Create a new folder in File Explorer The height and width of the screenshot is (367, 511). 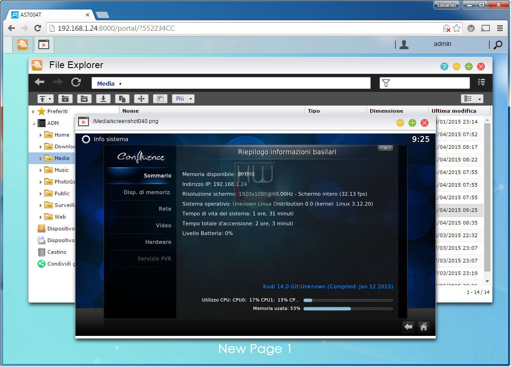pos(65,99)
